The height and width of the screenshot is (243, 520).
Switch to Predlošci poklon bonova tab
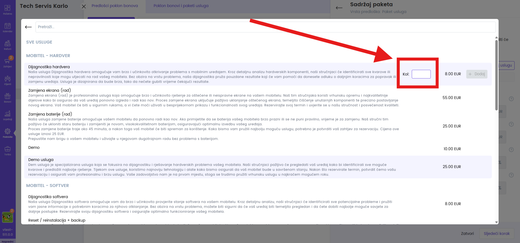point(114,6)
